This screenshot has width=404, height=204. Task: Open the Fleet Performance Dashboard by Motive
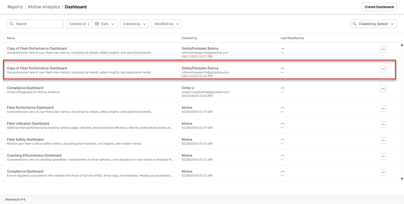click(x=30, y=108)
